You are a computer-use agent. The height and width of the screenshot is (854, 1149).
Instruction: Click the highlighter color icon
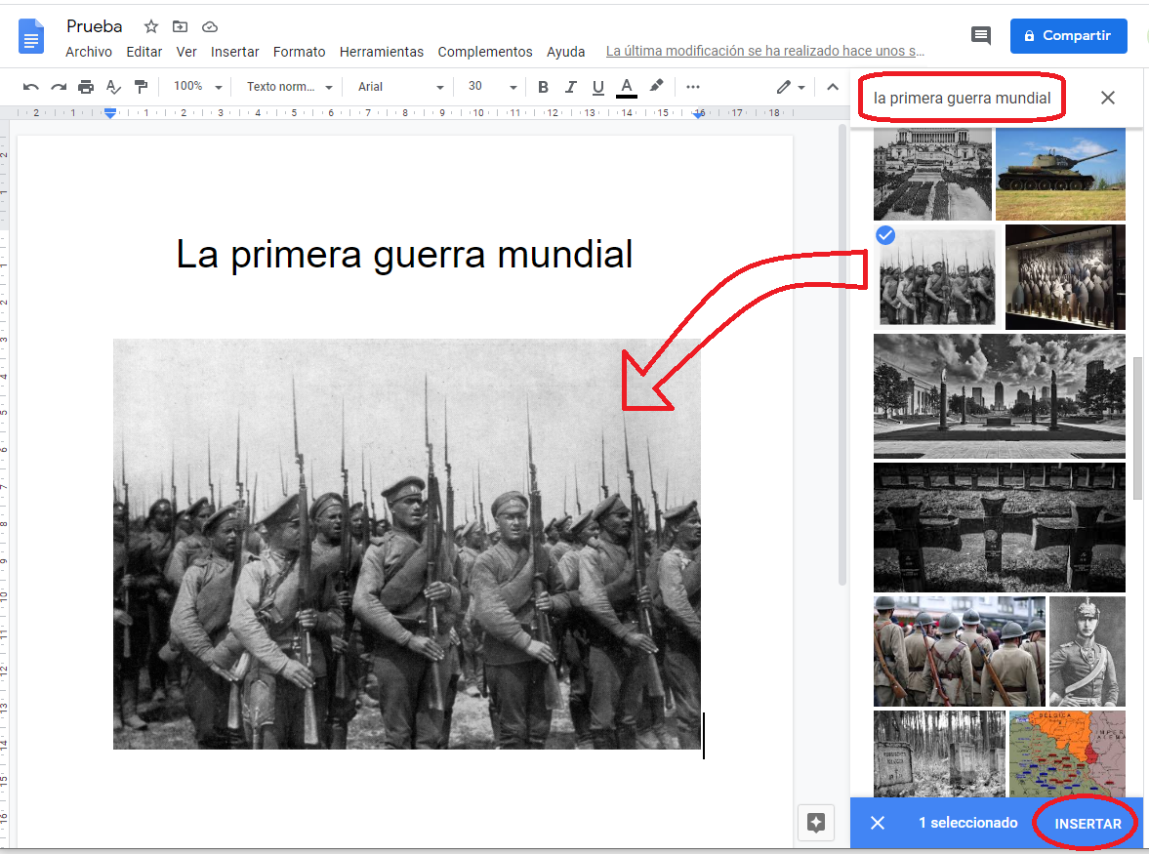657,87
